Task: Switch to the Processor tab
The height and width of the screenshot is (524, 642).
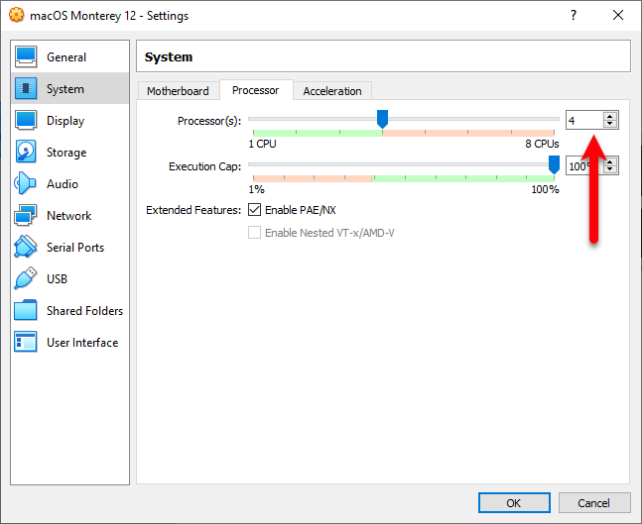Action: pos(256,90)
